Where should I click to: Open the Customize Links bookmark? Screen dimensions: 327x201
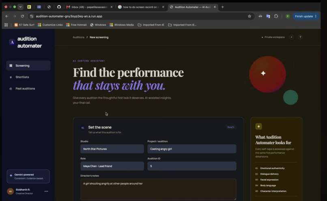50,25
